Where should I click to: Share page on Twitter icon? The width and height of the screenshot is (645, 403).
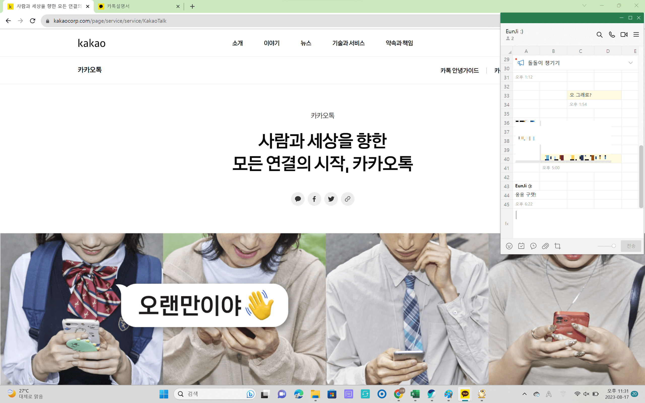tap(331, 199)
